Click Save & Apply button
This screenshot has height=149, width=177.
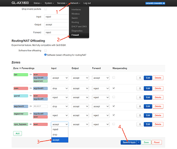pos(129,142)
